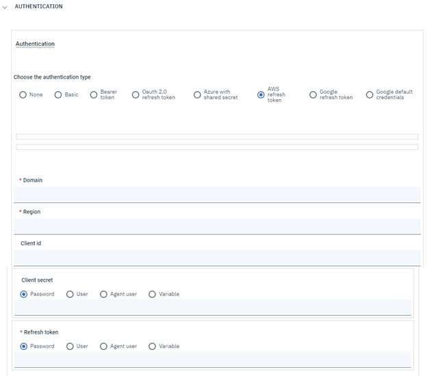
Task: Click into the Client id field
Action: point(217,258)
